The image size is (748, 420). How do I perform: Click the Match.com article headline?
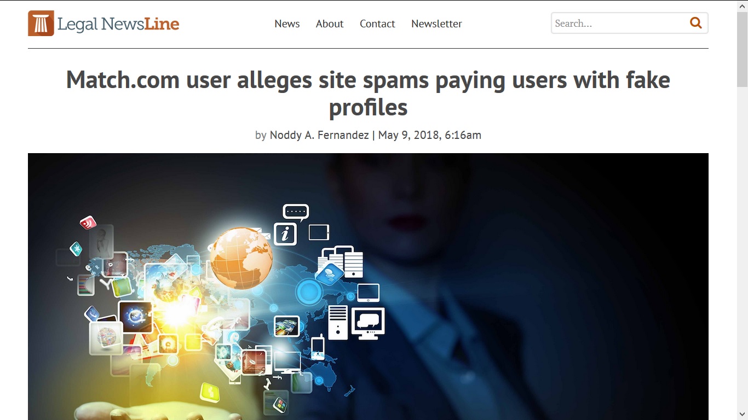368,94
